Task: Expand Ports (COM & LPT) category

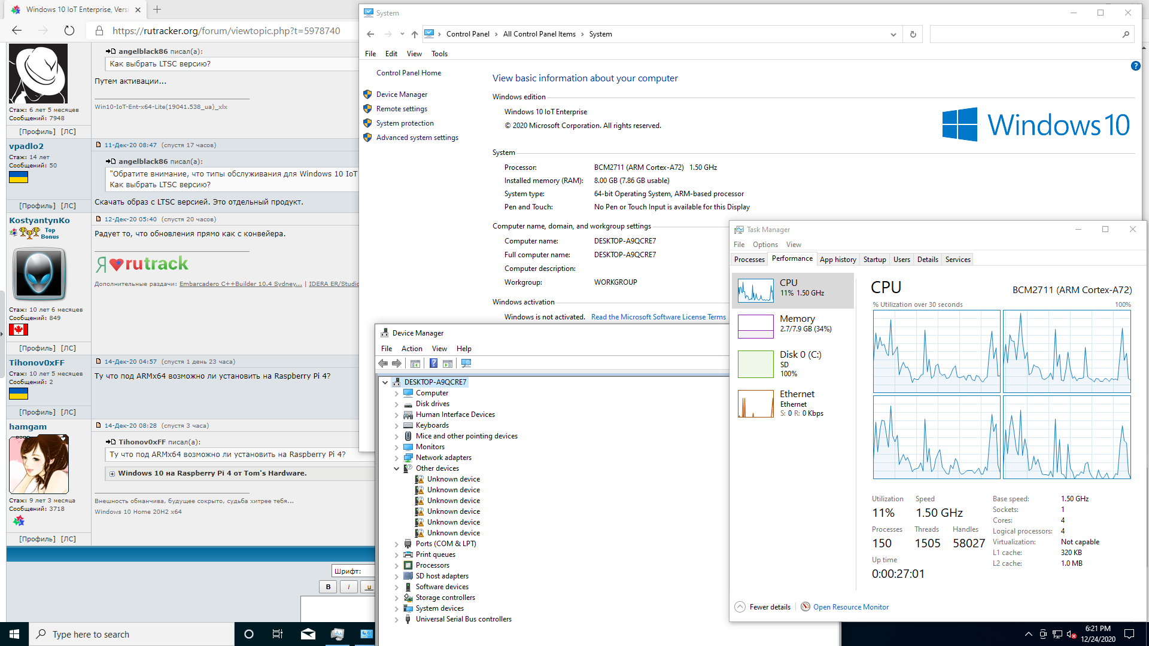Action: [x=396, y=544]
